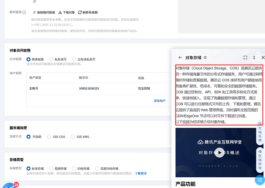Click 复制临时链接 button

click(x=46, y=12)
